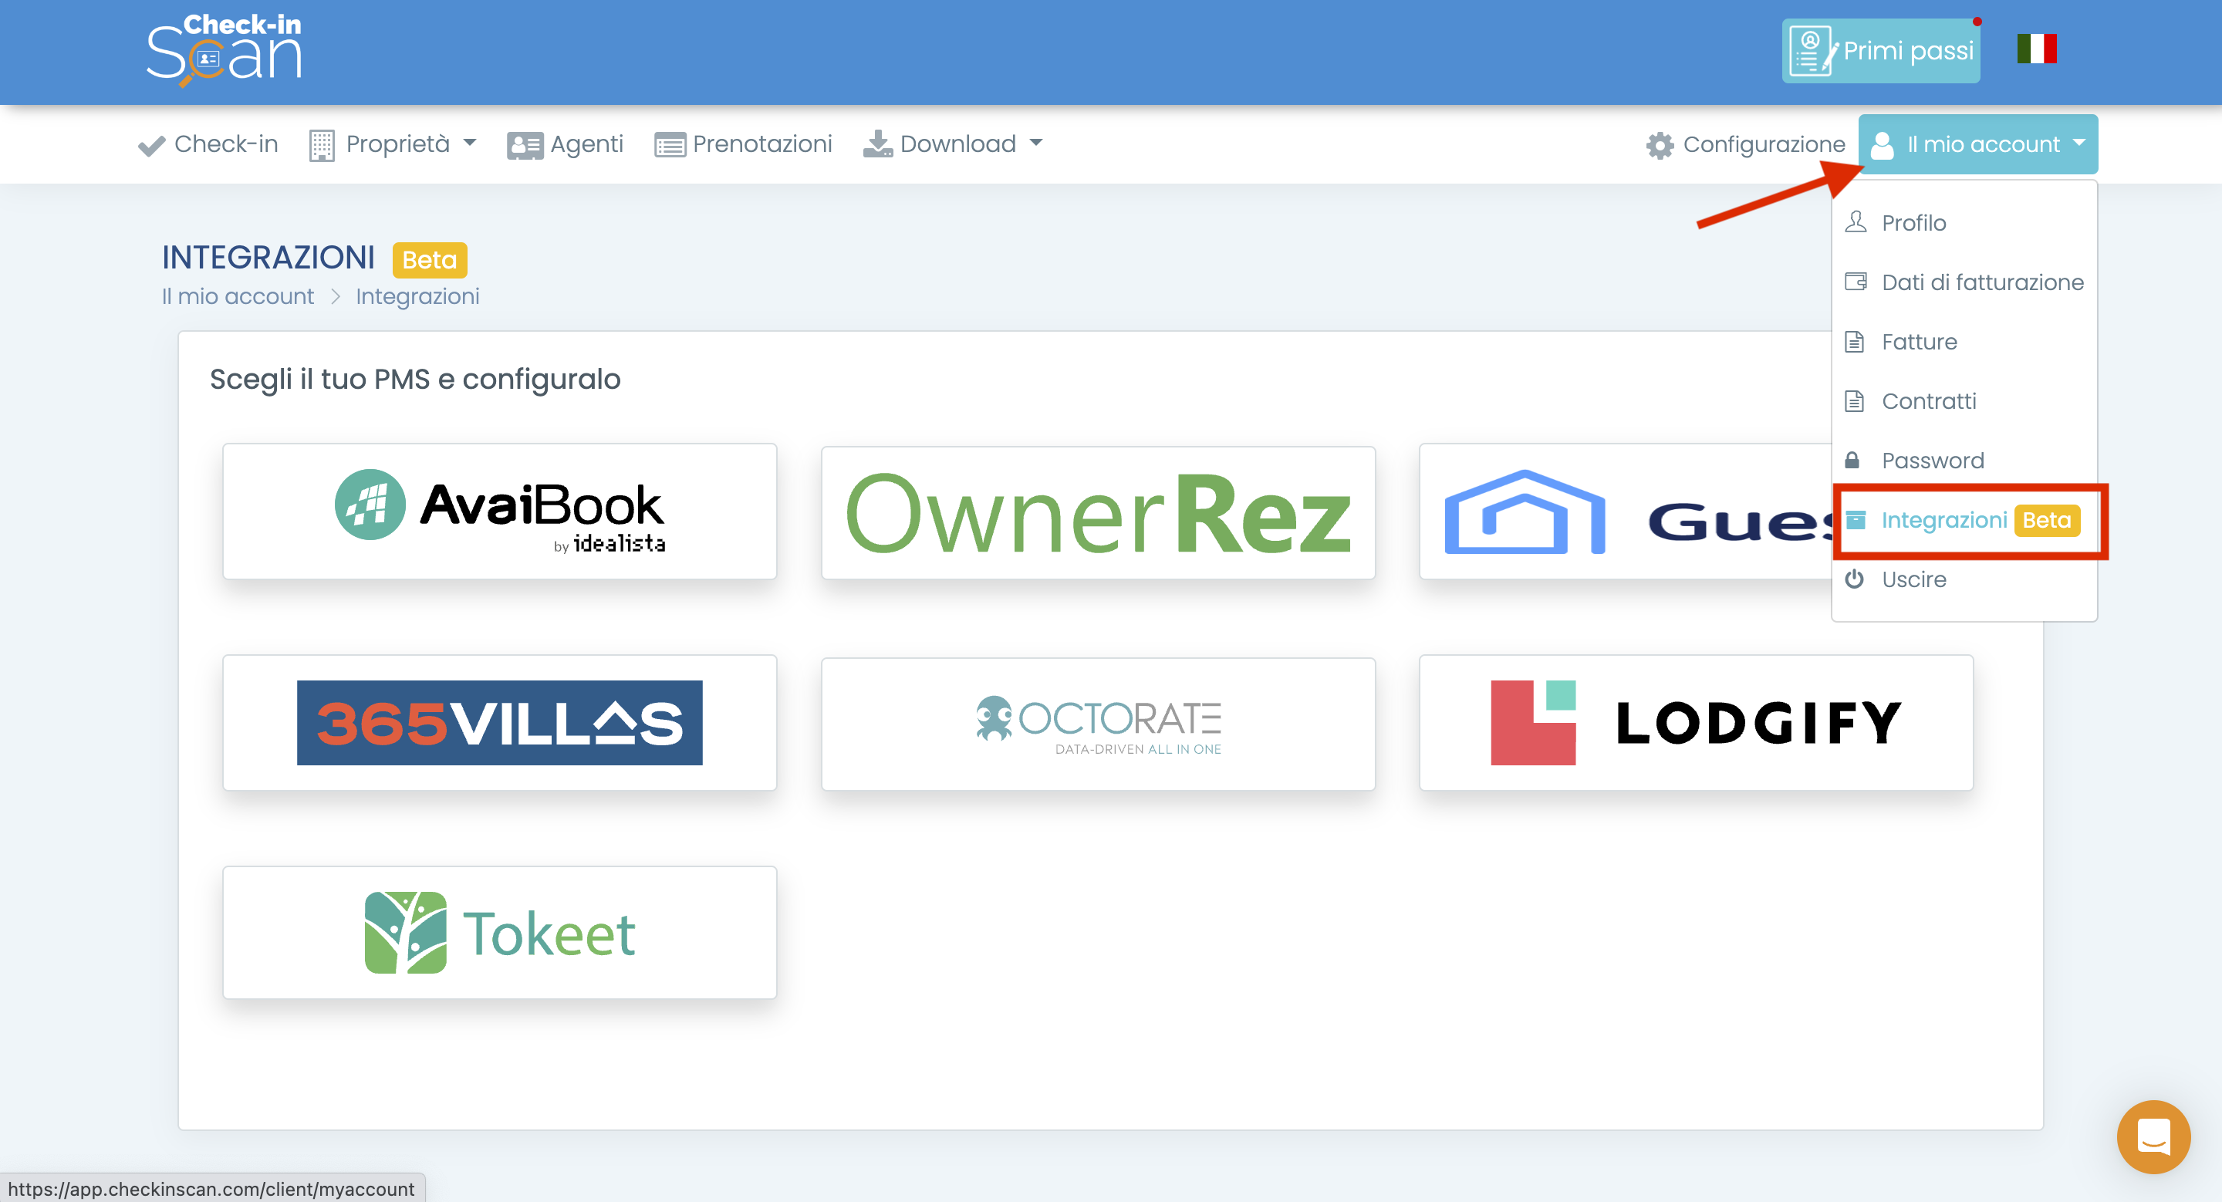The width and height of the screenshot is (2222, 1202).
Task: Select the Tokeet integration card
Action: click(499, 933)
